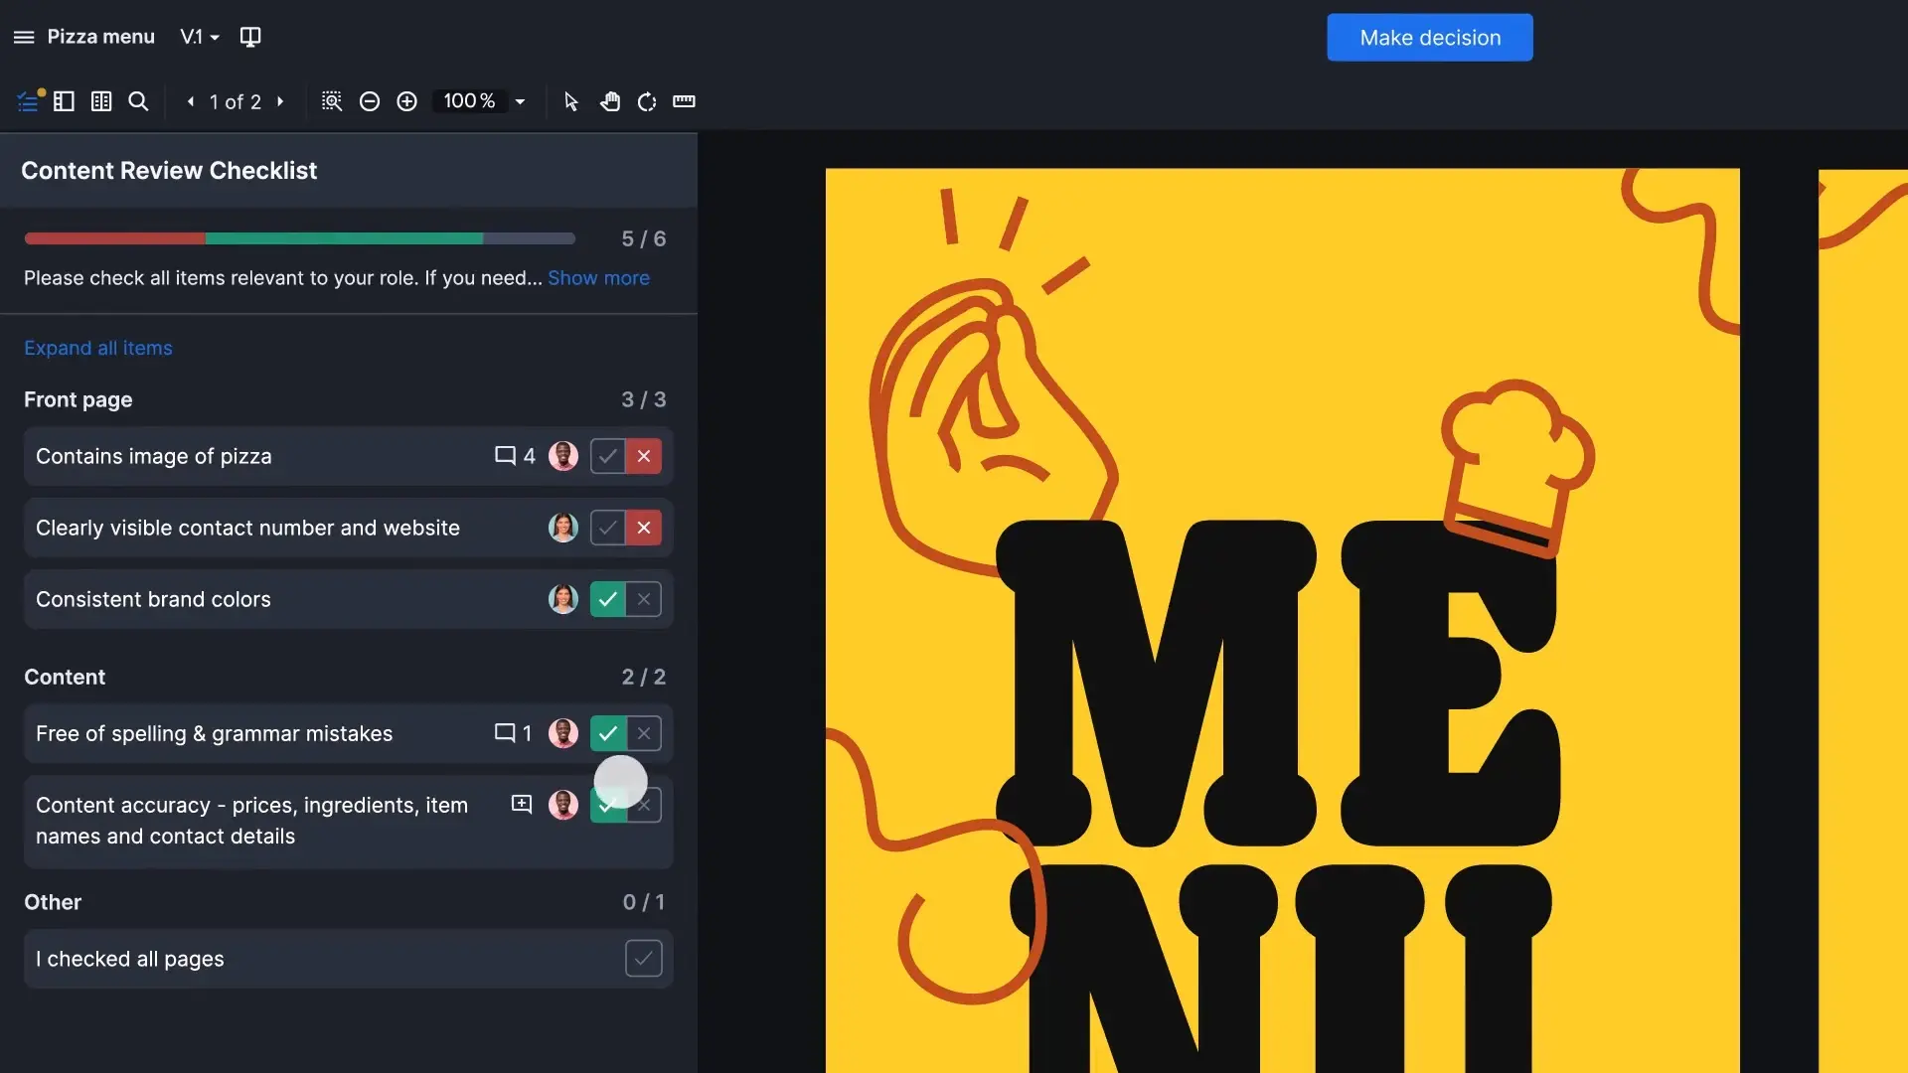This screenshot has height=1073, width=1908.
Task: Open the zoom percentage dropdown arrow
Action: pos(520,101)
